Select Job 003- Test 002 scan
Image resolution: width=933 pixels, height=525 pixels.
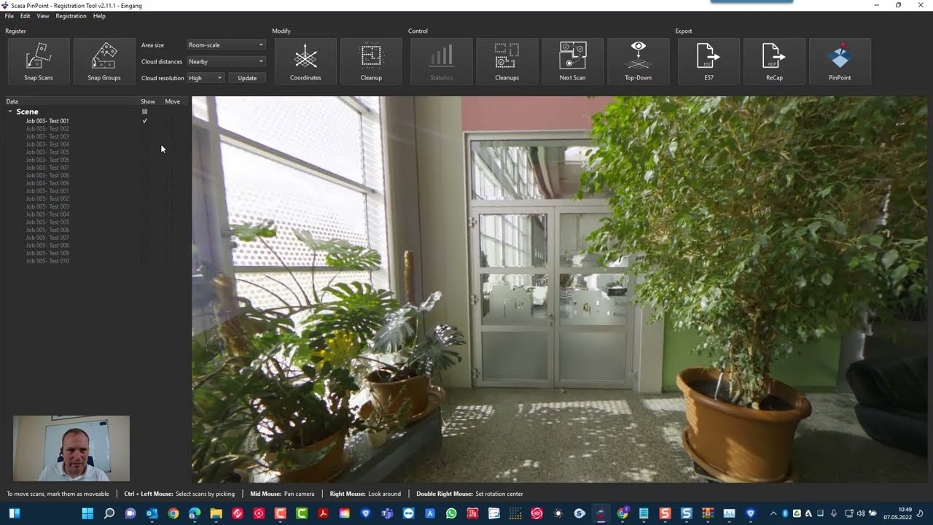(47, 129)
